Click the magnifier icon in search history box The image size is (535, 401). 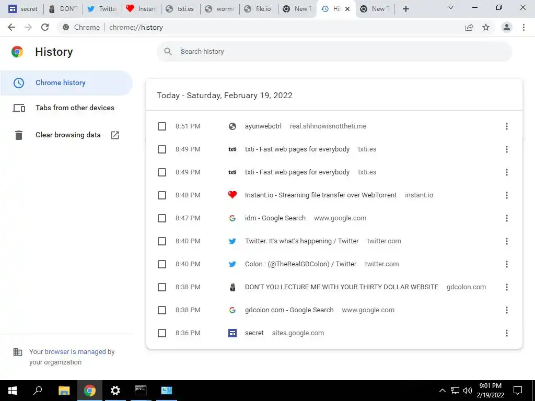pyautogui.click(x=168, y=52)
